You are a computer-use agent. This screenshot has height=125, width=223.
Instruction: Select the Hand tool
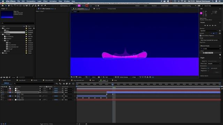tap(9, 6)
